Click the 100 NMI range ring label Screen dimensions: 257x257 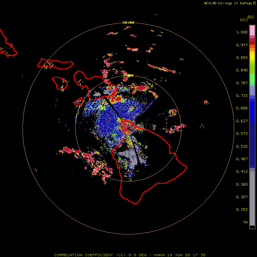coord(128,23)
